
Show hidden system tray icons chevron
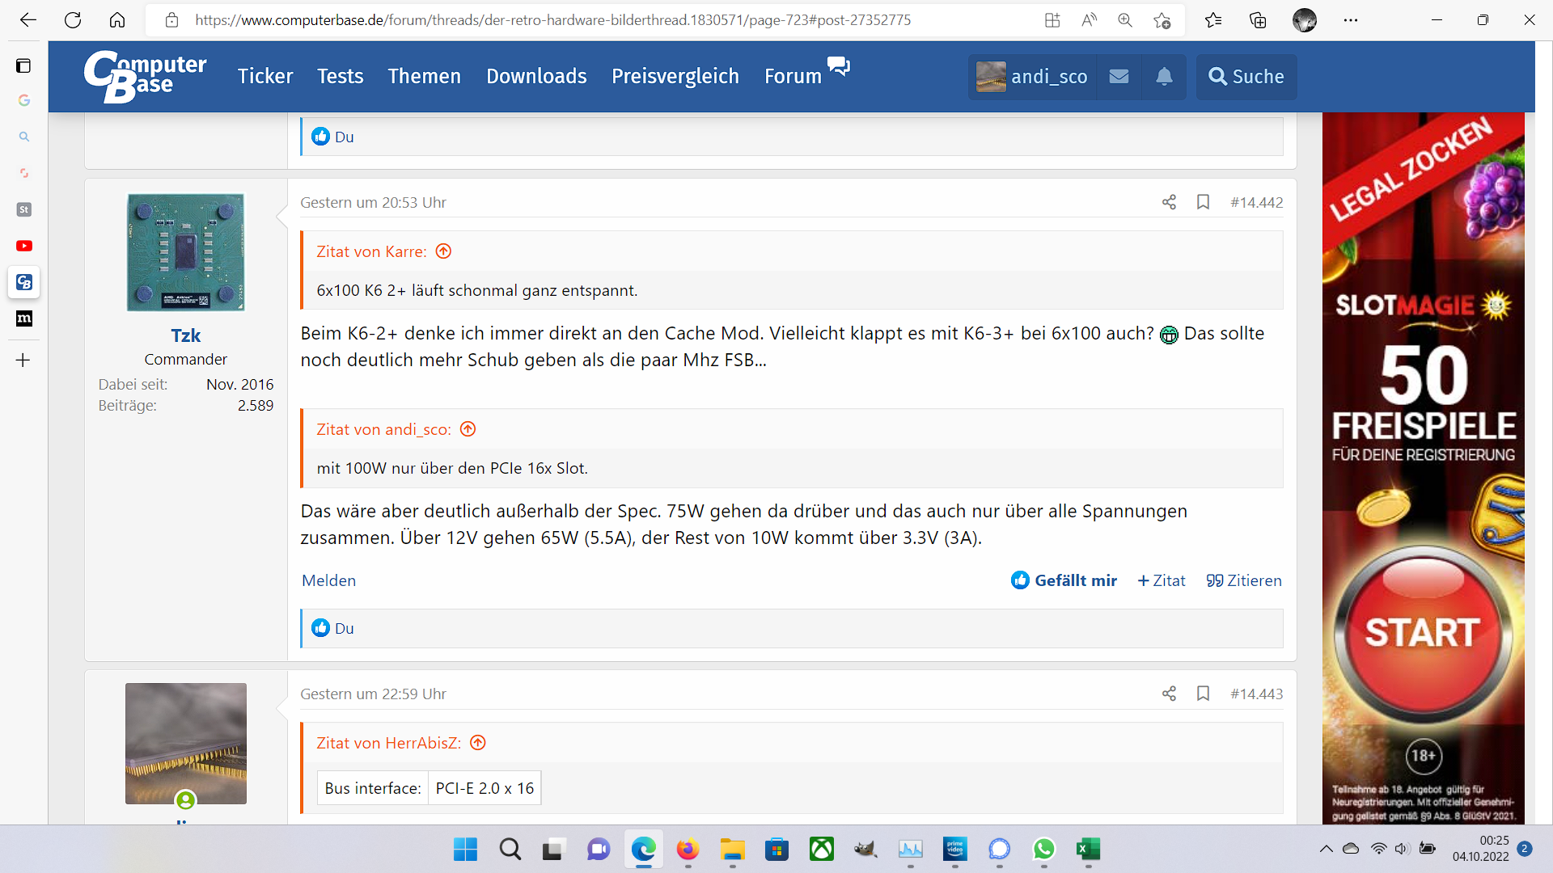pos(1326,849)
